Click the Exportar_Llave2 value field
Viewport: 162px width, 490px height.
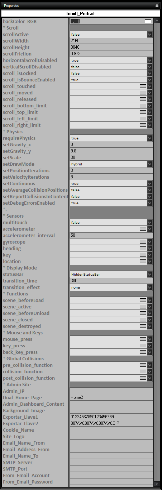pos(111,424)
